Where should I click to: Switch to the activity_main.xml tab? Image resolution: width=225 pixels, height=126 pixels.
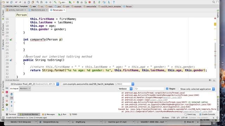click(x=16, y=10)
